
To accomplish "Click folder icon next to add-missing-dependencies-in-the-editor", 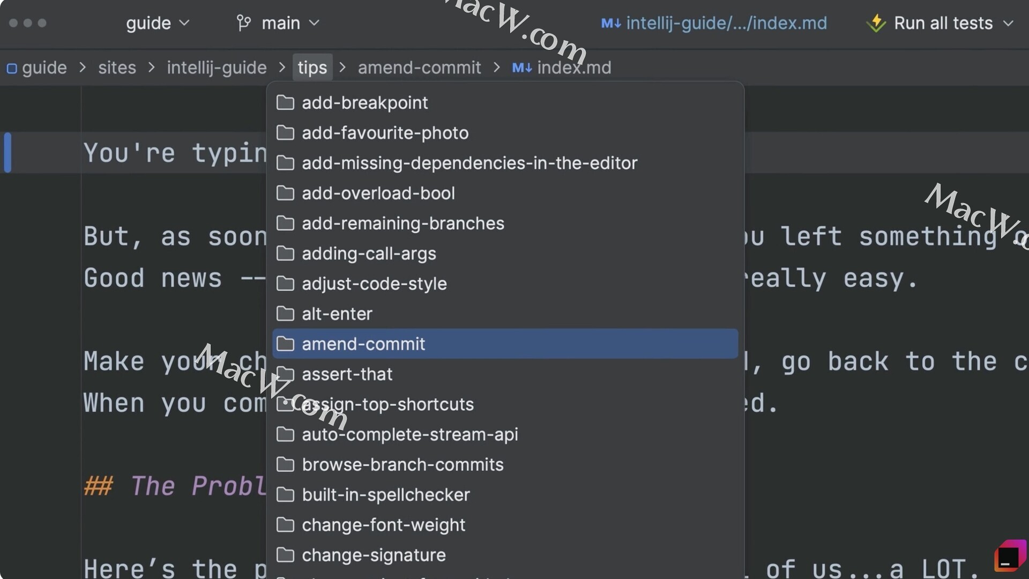I will 285,163.
